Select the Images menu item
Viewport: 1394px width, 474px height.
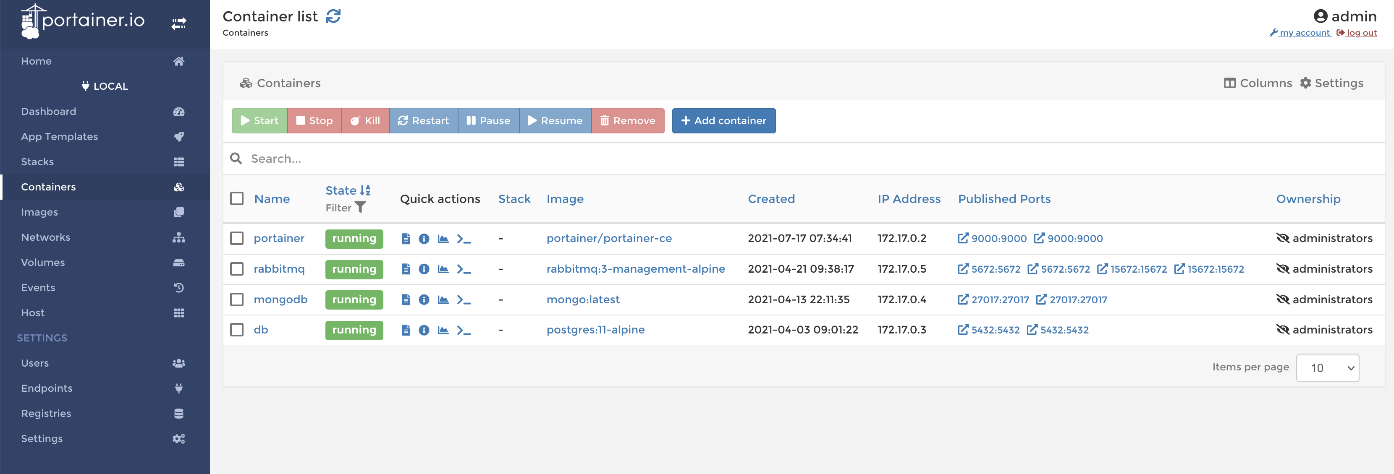(38, 211)
